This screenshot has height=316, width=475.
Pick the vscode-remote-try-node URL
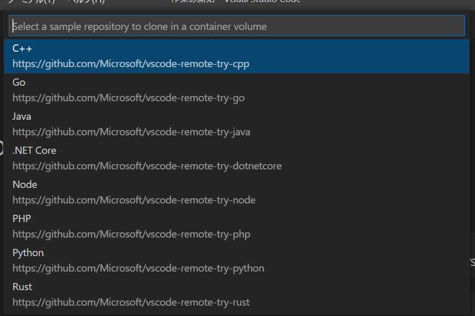coord(134,200)
